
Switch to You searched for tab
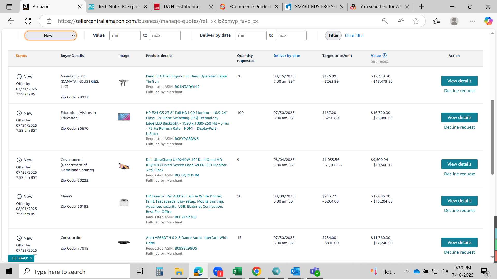pyautogui.click(x=381, y=7)
